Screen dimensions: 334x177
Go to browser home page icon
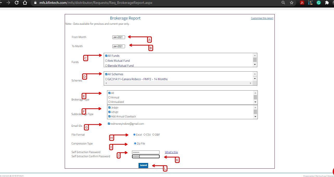click(x=25, y=3)
